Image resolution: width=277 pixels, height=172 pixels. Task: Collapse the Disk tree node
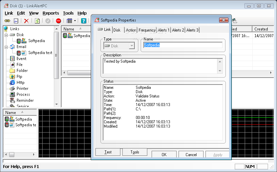point(6,35)
